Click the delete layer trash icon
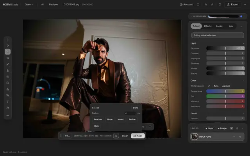Screen dimensions: 250x156 pyautogui.click(x=237, y=128)
